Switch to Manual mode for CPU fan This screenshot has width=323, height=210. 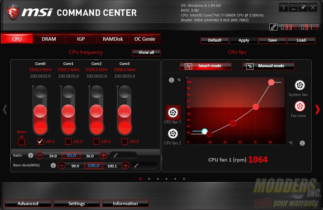click(x=268, y=66)
